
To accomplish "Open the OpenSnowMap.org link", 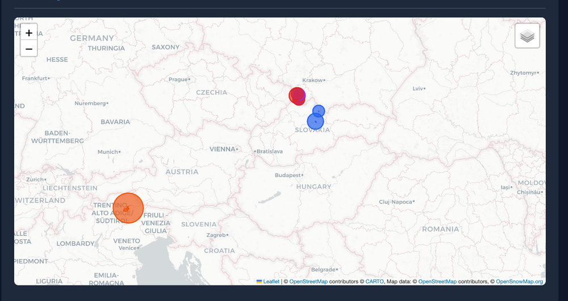I will [519, 282].
